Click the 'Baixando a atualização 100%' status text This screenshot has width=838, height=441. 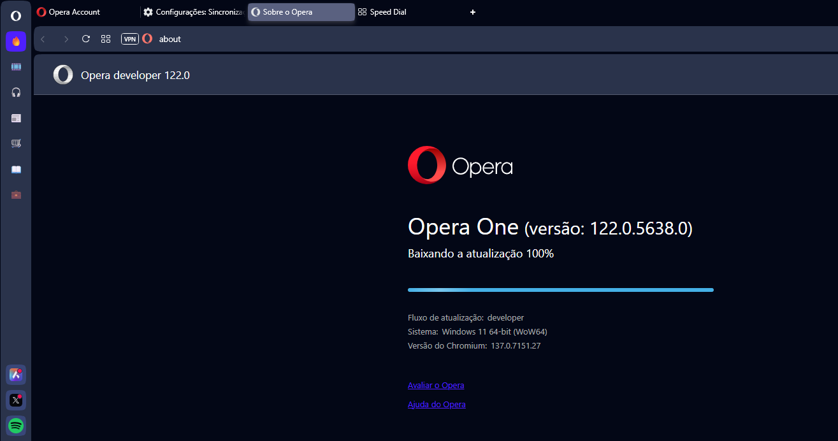coord(481,254)
